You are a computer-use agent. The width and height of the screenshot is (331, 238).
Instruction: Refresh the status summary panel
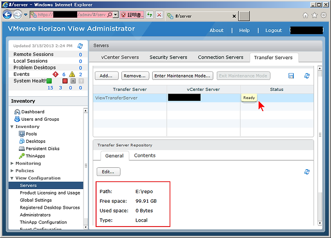click(80, 46)
